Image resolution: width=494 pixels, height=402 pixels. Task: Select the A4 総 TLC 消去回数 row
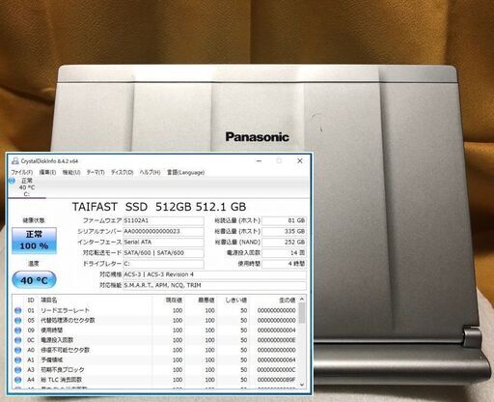click(155, 380)
